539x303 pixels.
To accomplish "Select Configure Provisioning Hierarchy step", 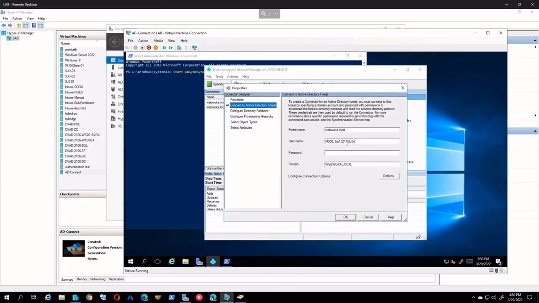I will [252, 117].
